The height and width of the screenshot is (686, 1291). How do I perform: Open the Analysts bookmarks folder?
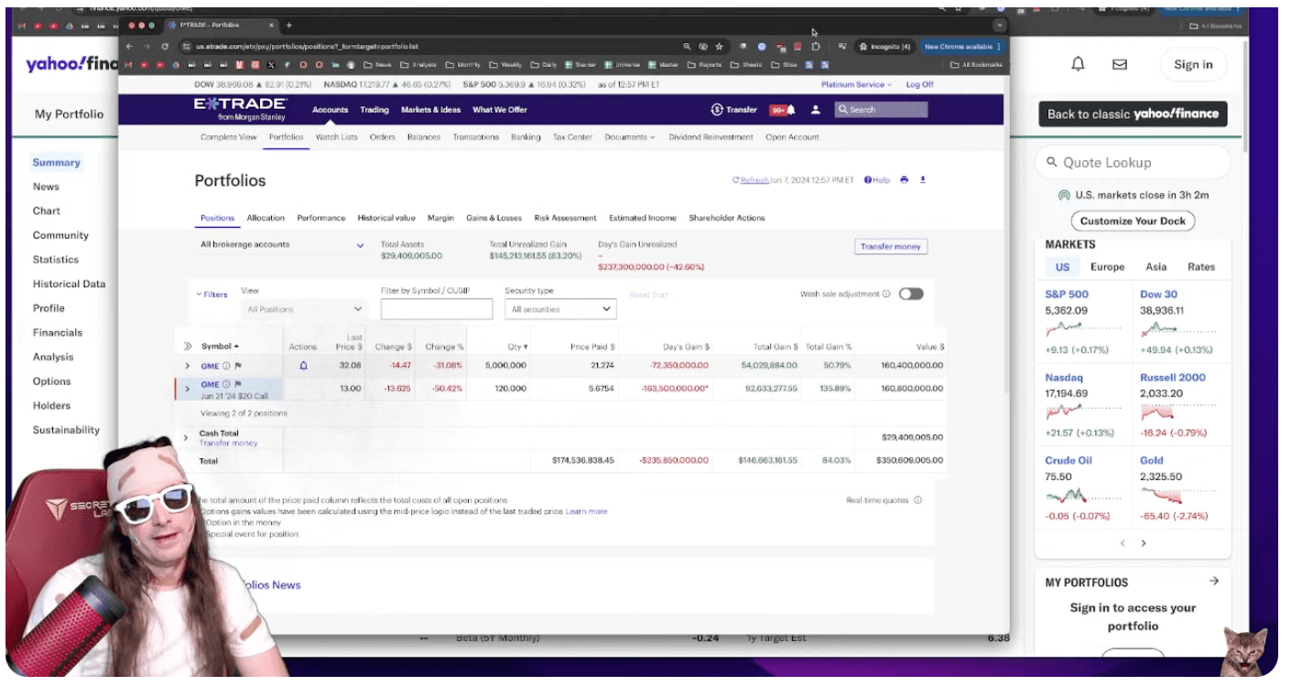tap(418, 65)
